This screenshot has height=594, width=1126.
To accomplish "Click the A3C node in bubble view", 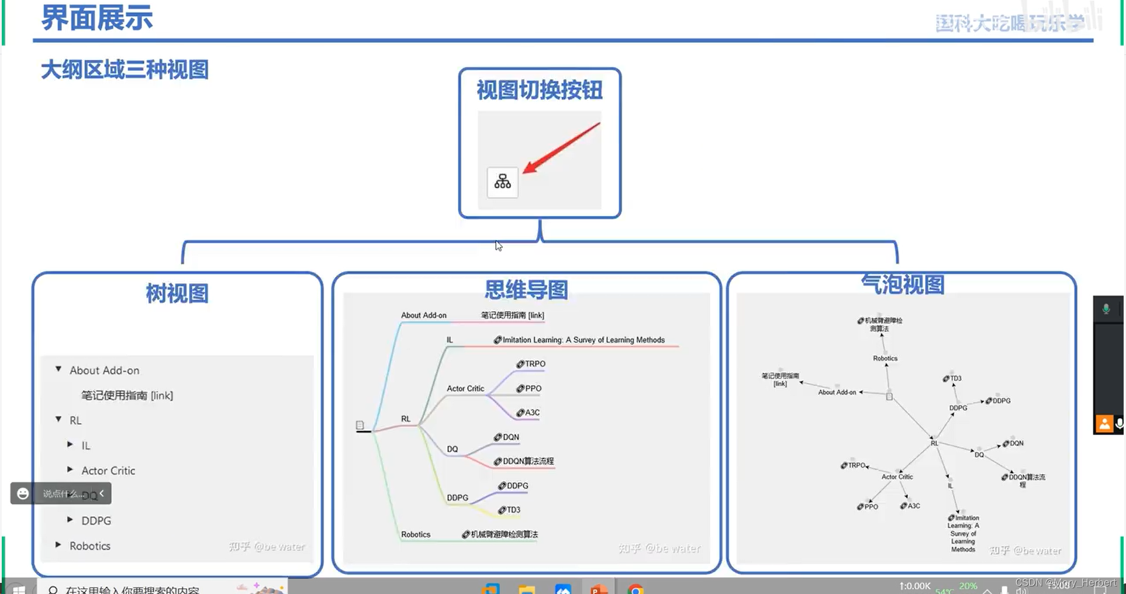I will 910,506.
